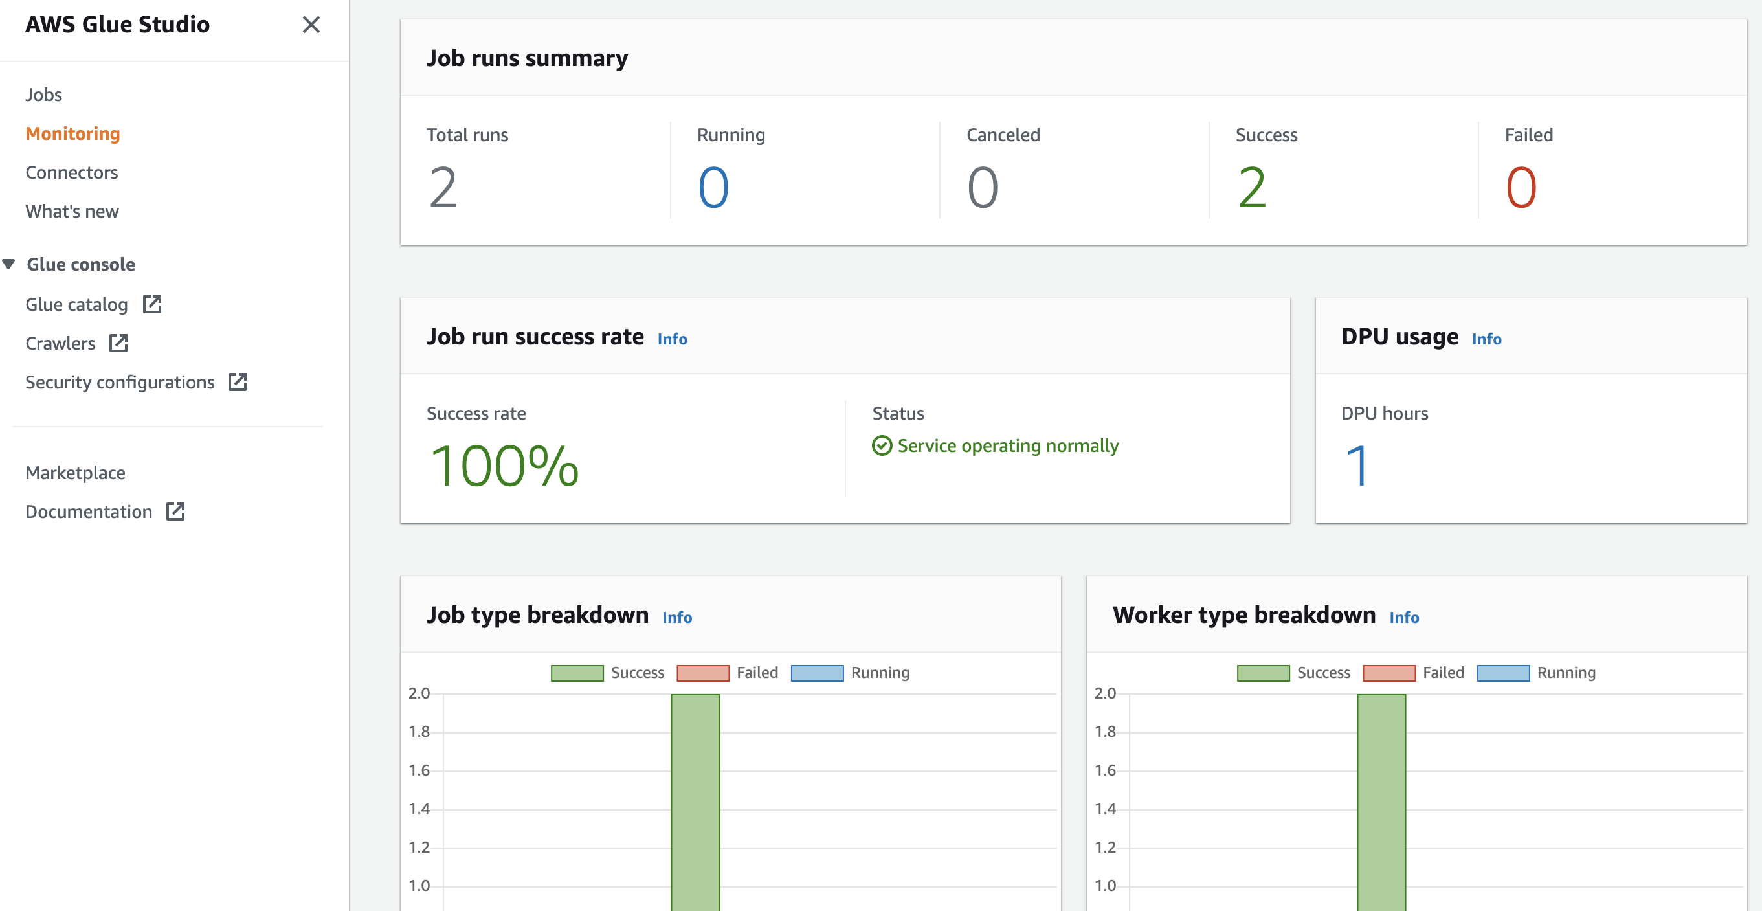Click external link icon beside Glue catalog
1762x911 pixels.
coord(152,304)
